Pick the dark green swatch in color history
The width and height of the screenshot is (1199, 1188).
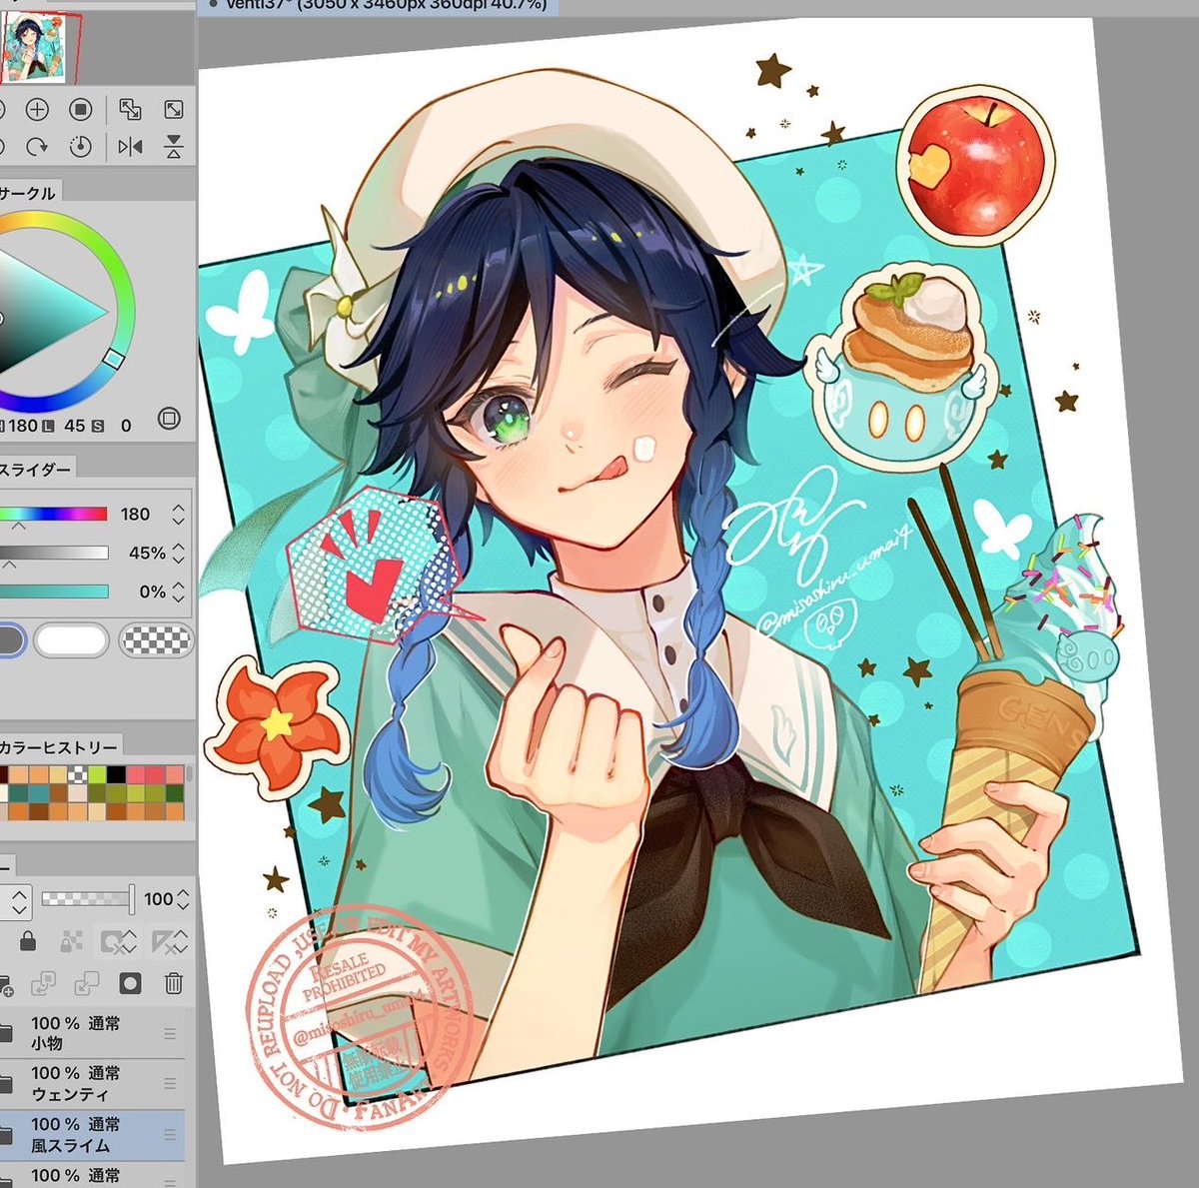point(174,793)
